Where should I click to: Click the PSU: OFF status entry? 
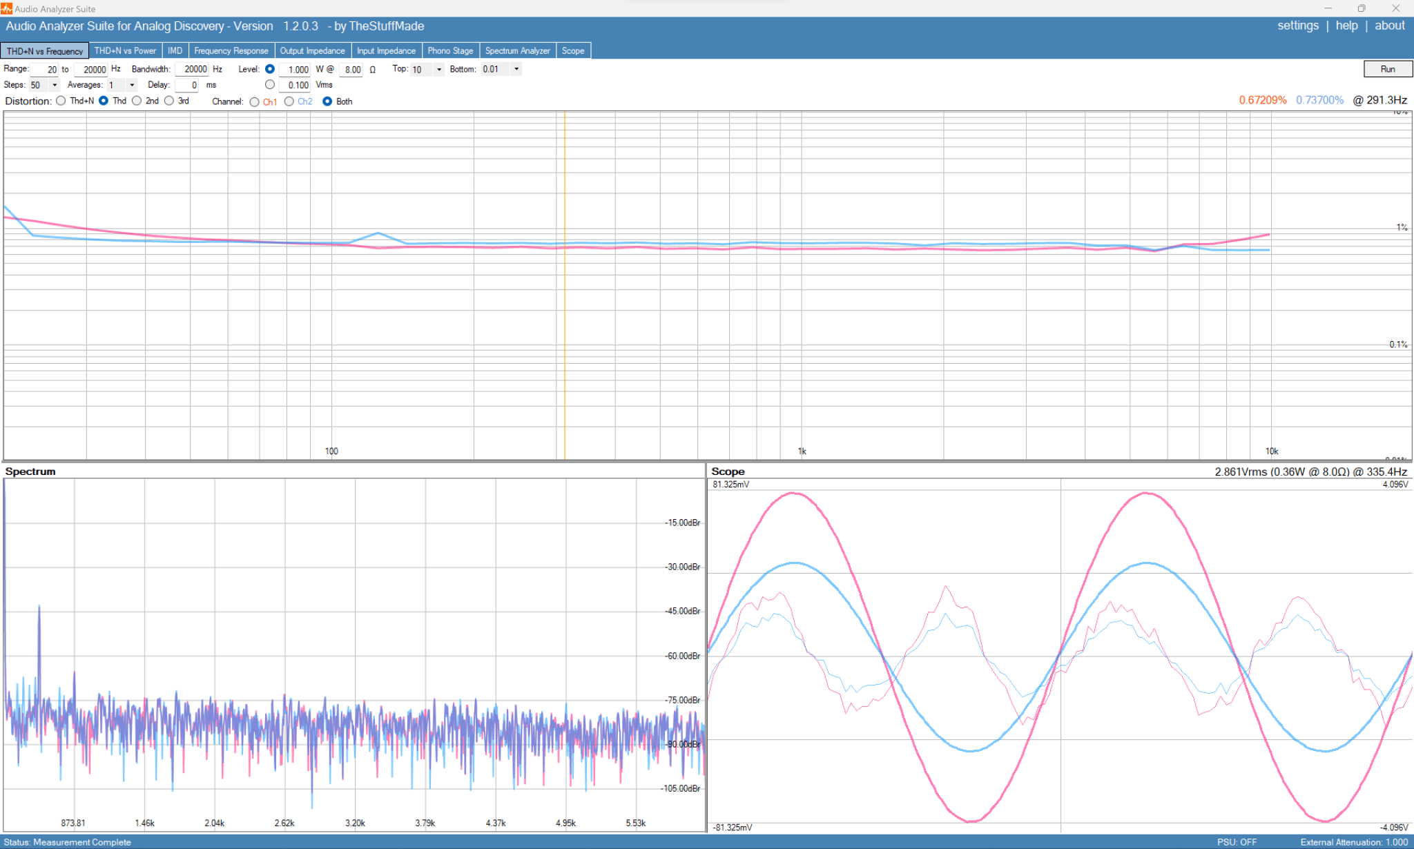click(1237, 842)
